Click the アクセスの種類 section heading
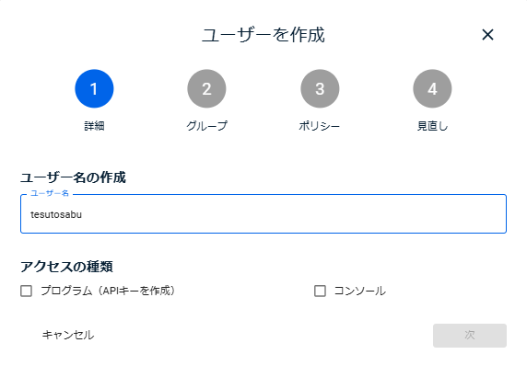This screenshot has width=527, height=366. point(66,267)
